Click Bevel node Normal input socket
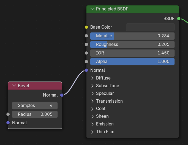Viewport: 188px width, 145px height. (8, 123)
